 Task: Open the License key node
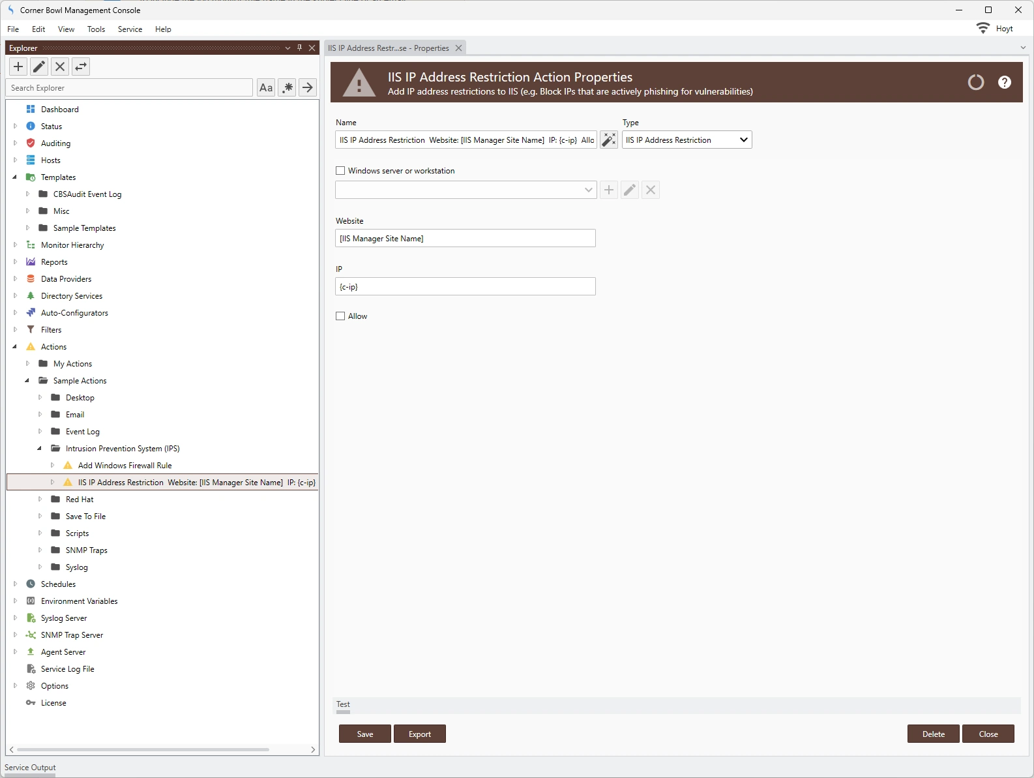[53, 703]
